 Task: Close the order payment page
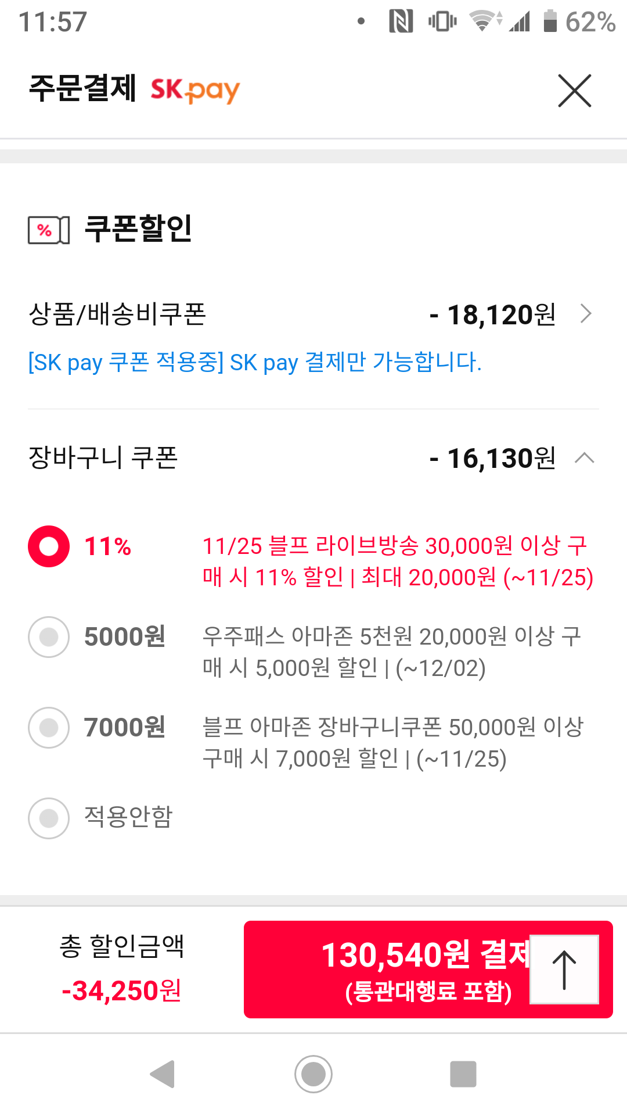pos(574,91)
